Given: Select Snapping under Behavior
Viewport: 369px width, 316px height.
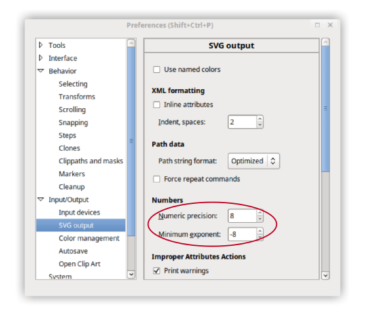Looking at the screenshot, I should (x=73, y=123).
